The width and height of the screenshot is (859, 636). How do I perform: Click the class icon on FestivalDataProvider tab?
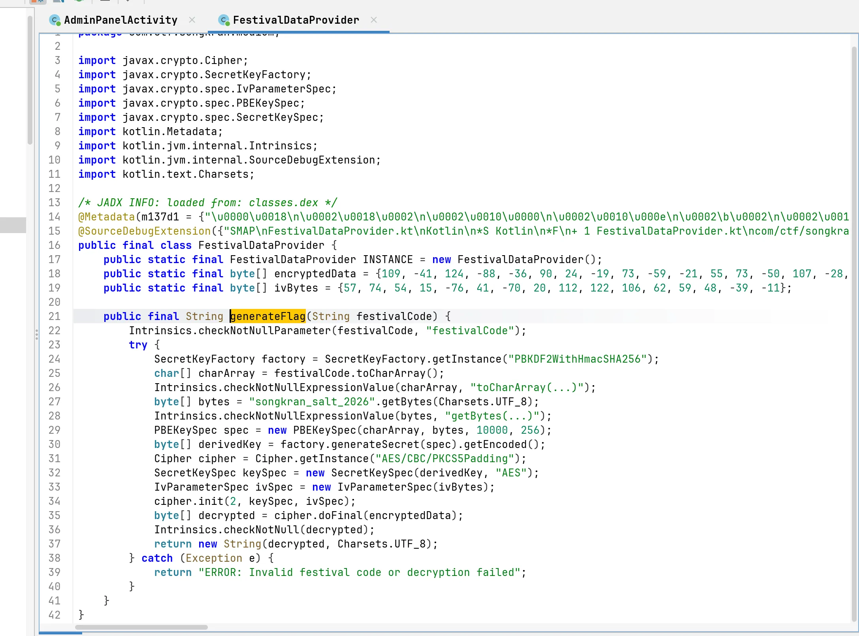pos(224,20)
